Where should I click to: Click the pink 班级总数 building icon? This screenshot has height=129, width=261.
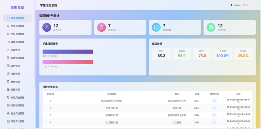pyautogui.click(x=101, y=27)
